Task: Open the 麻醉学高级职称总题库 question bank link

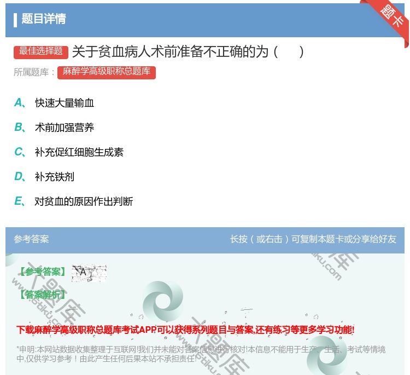Action: 107,72
